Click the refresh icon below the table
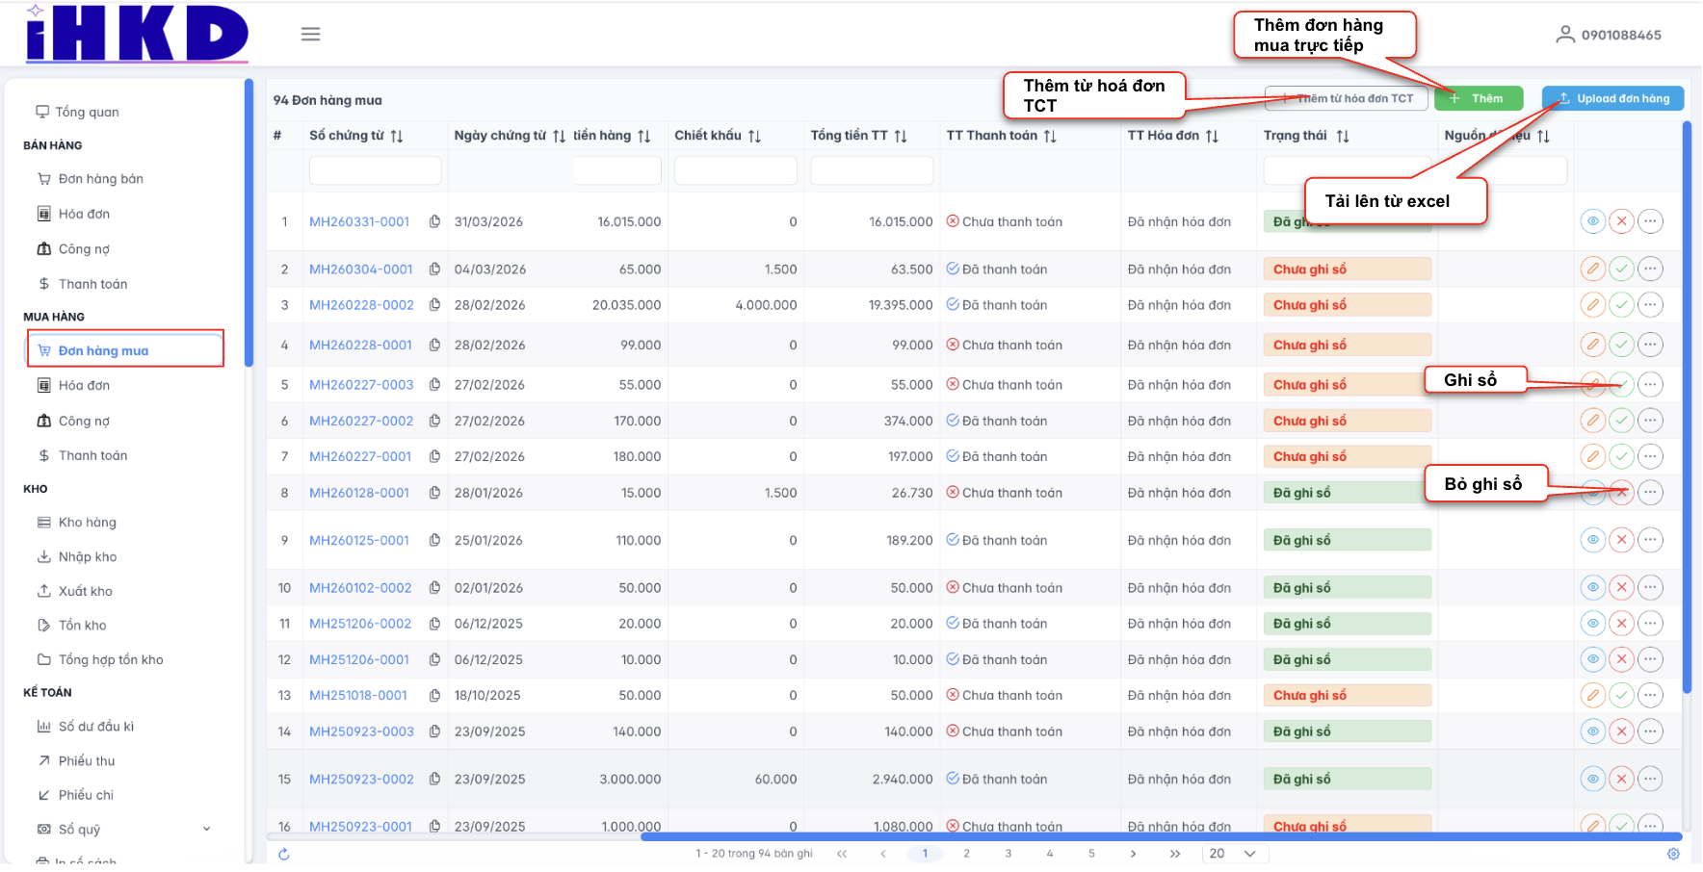This screenshot has height=872, width=1703. [x=284, y=854]
